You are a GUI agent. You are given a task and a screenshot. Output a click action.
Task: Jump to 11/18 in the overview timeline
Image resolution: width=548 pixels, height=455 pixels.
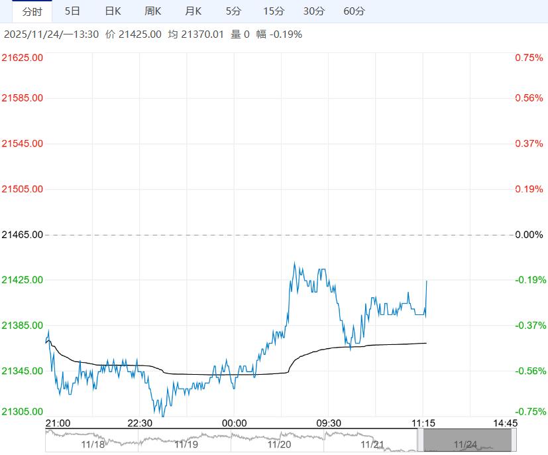93,444
